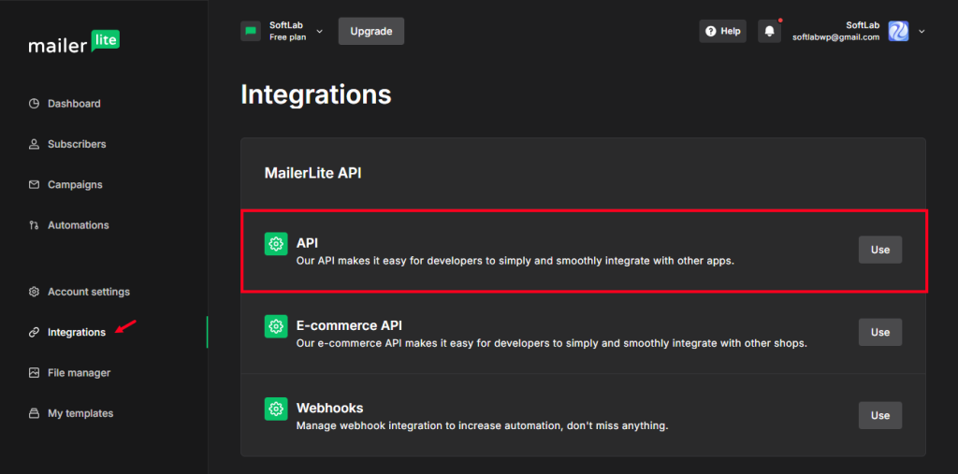Click the File manager image icon
The image size is (958, 474).
coord(35,373)
